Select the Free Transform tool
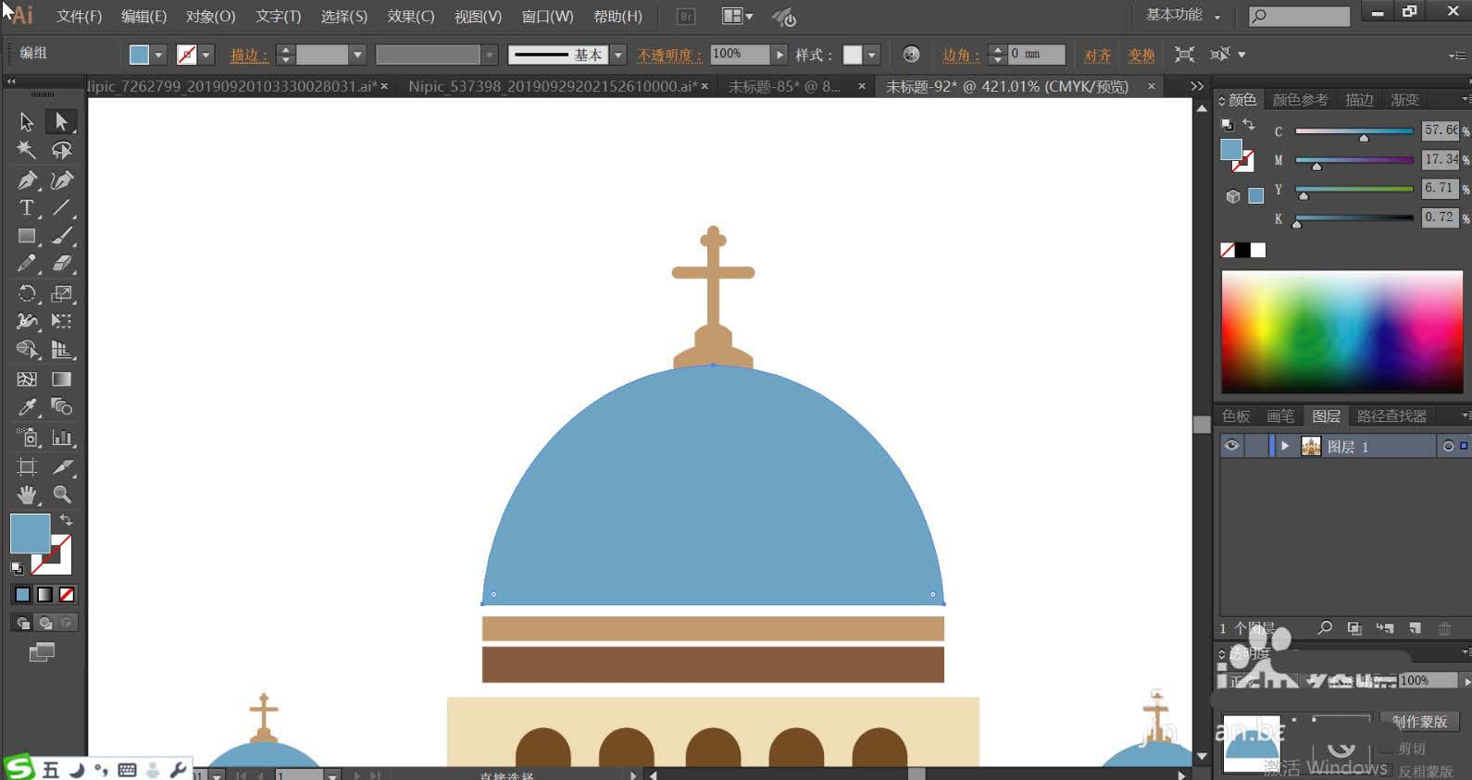This screenshot has width=1472, height=780. 61,321
